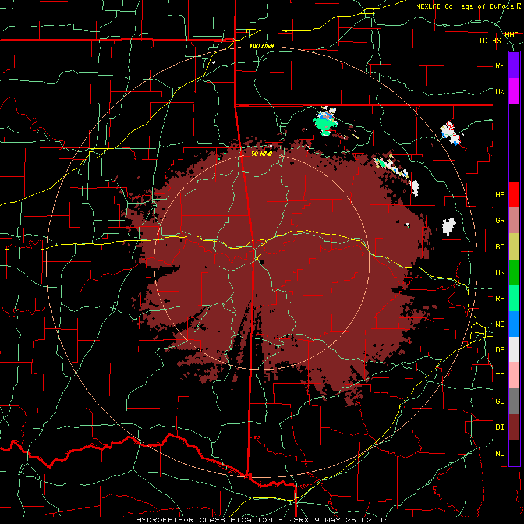524x524 pixels.
Task: Click the ND legend label
Action: 500,454
